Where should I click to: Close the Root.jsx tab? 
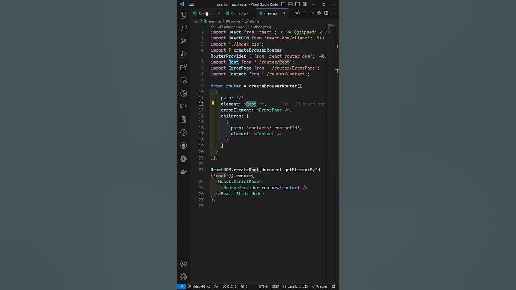click(x=218, y=13)
